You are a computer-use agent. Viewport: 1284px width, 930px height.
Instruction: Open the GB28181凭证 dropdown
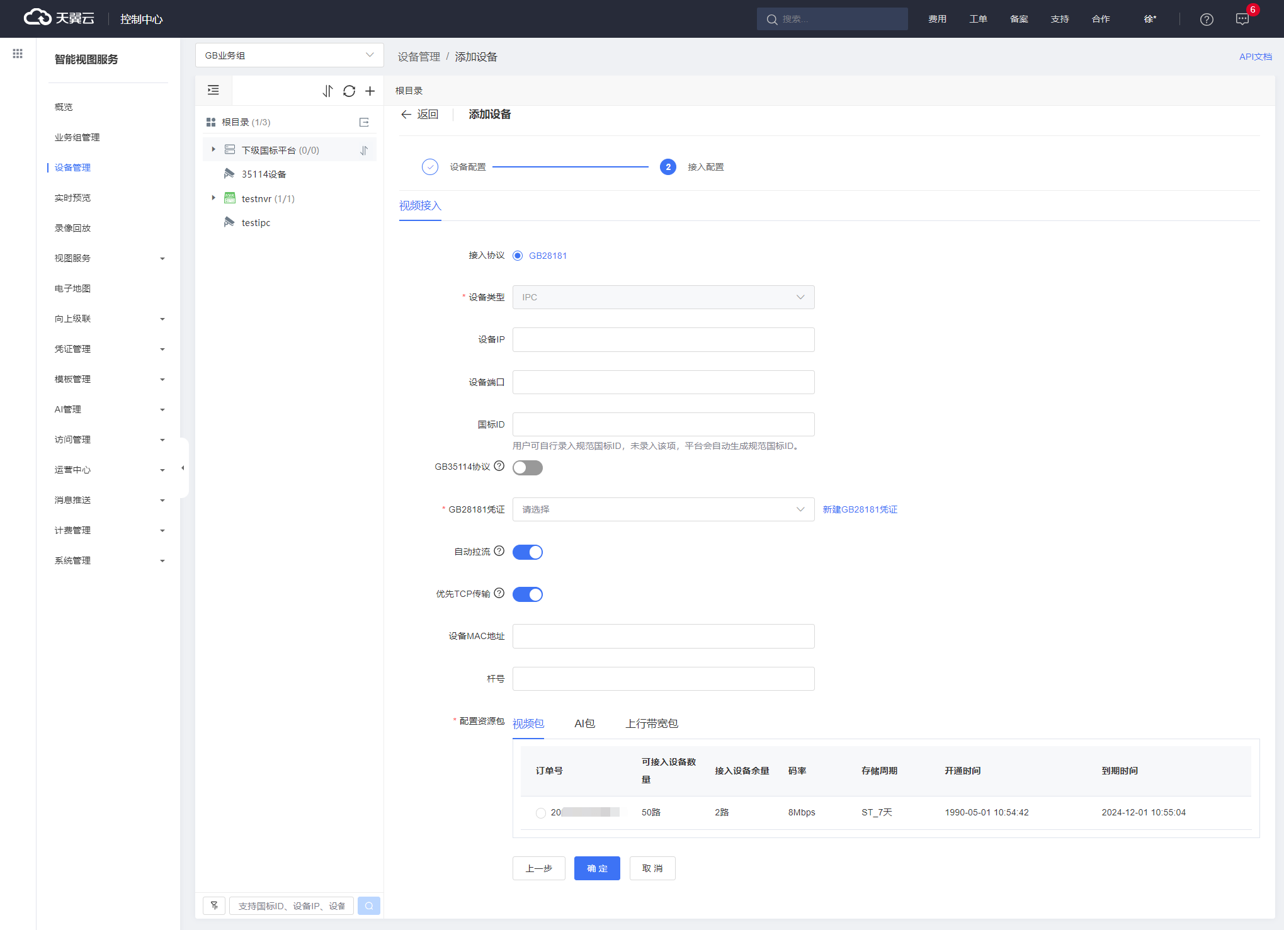pos(662,509)
